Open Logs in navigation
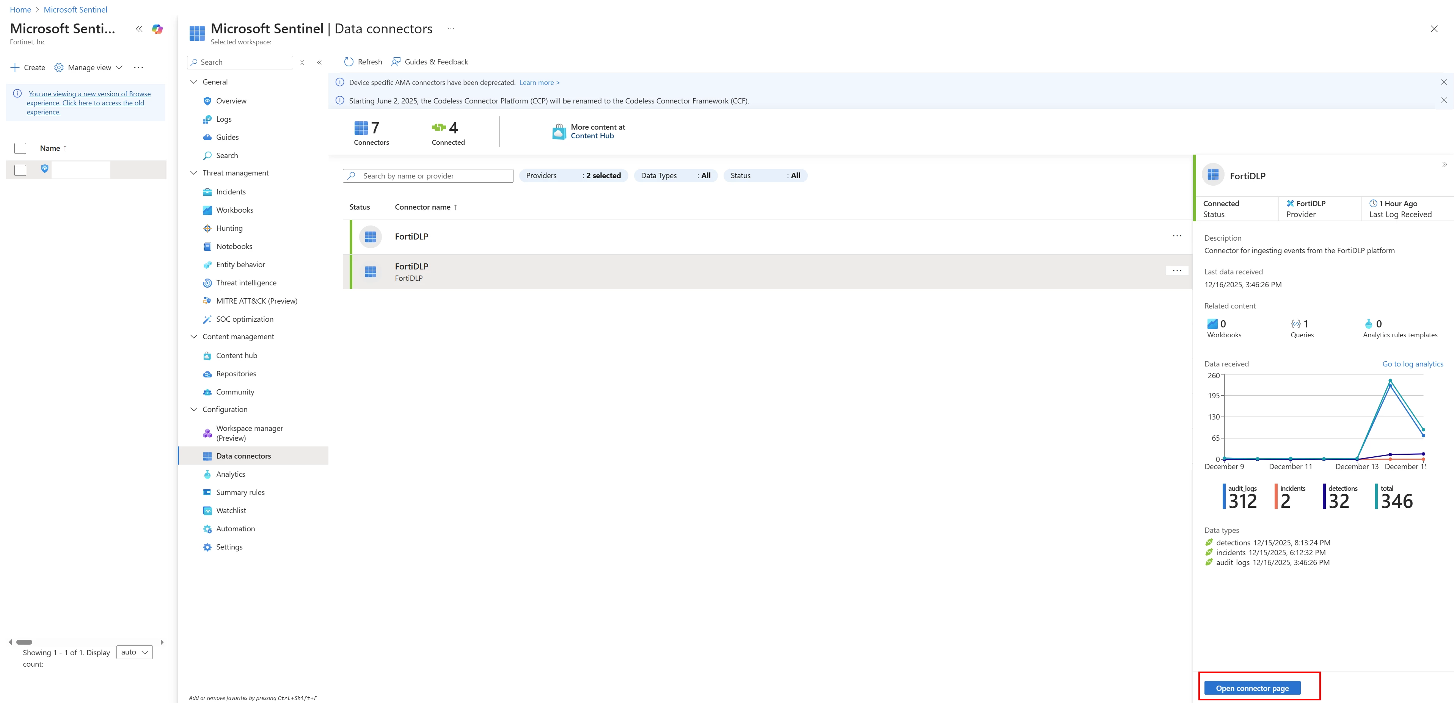Viewport: 1454px width, 703px height. (223, 119)
